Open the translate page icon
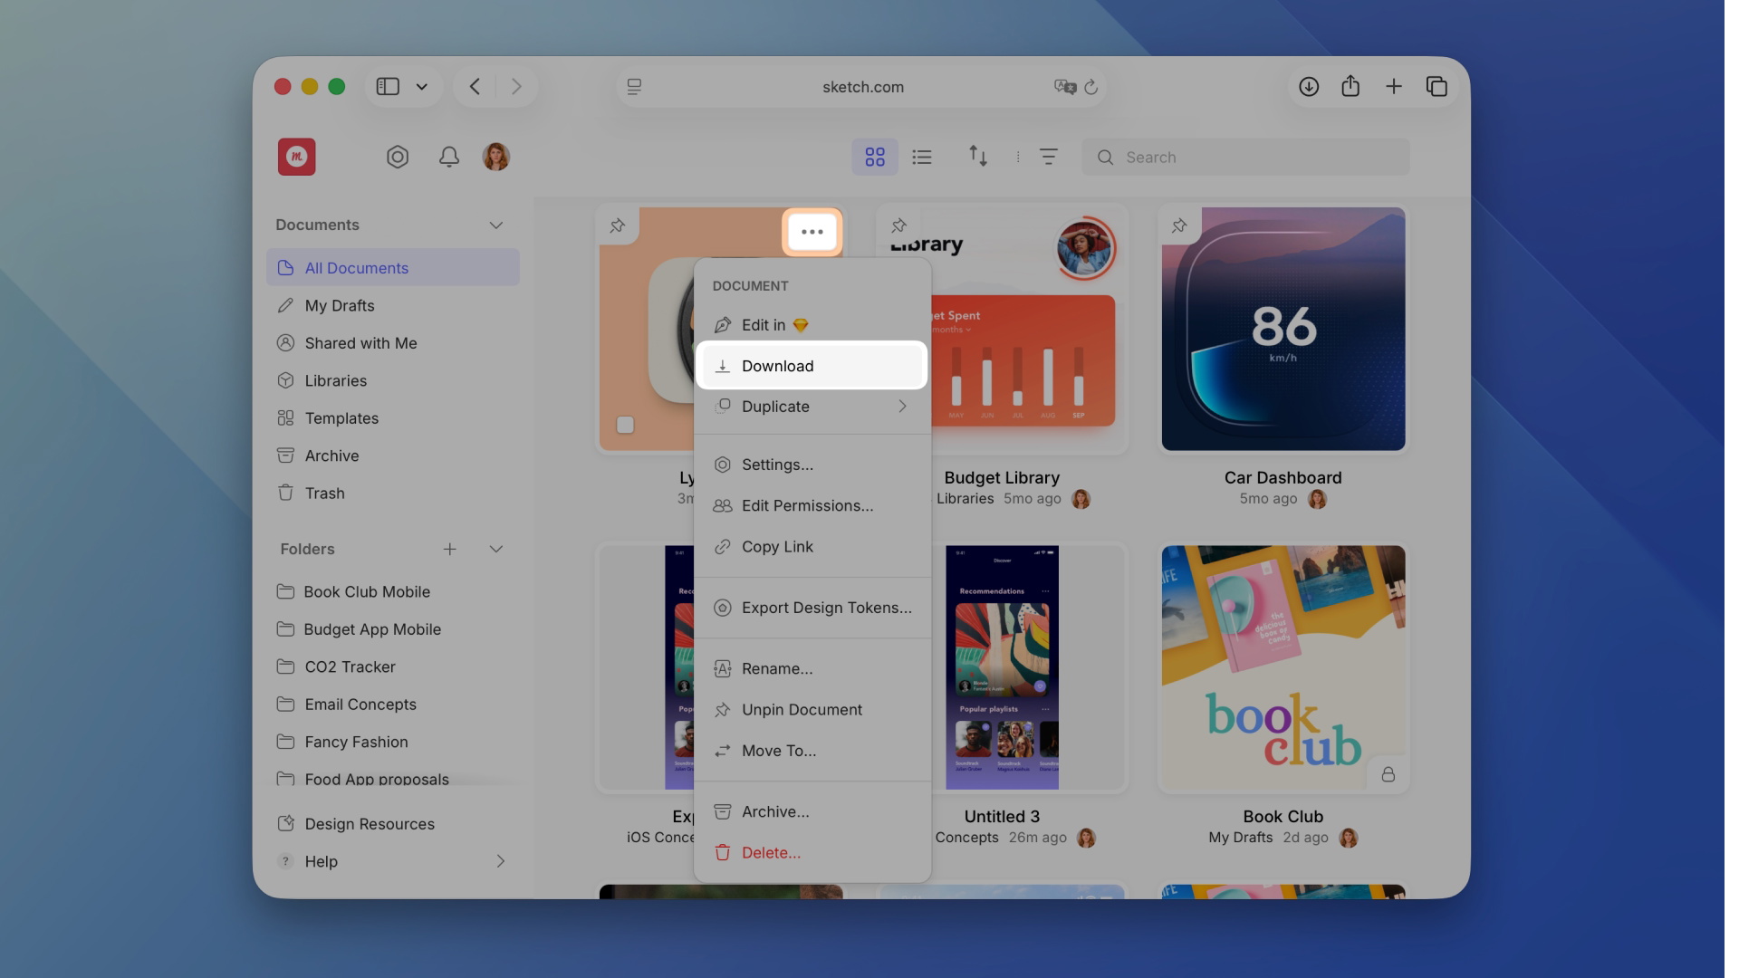 coord(1065,87)
